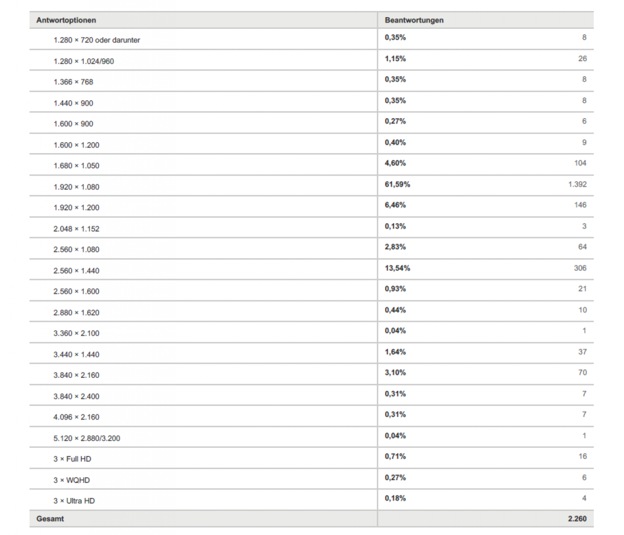624x535 pixels.
Task: Click the count 64
Action: [583, 247]
